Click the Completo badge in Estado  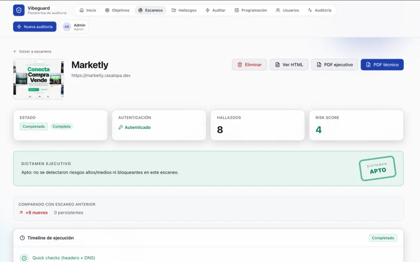[x=61, y=126]
